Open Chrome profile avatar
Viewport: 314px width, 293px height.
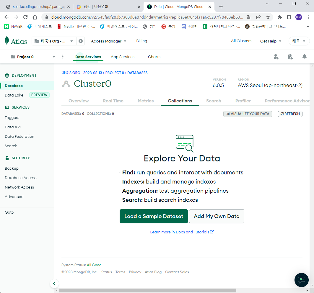[299, 17]
